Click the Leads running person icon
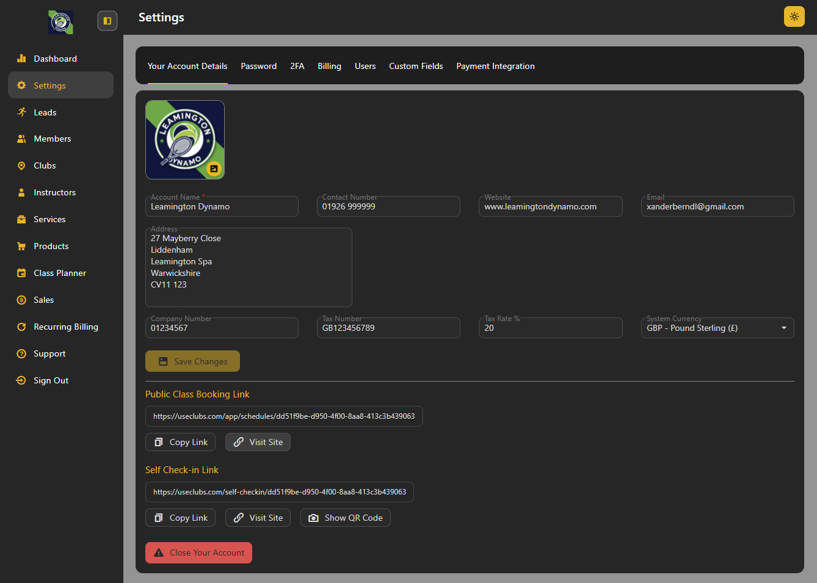Screen dimensions: 817x583 (x=21, y=112)
